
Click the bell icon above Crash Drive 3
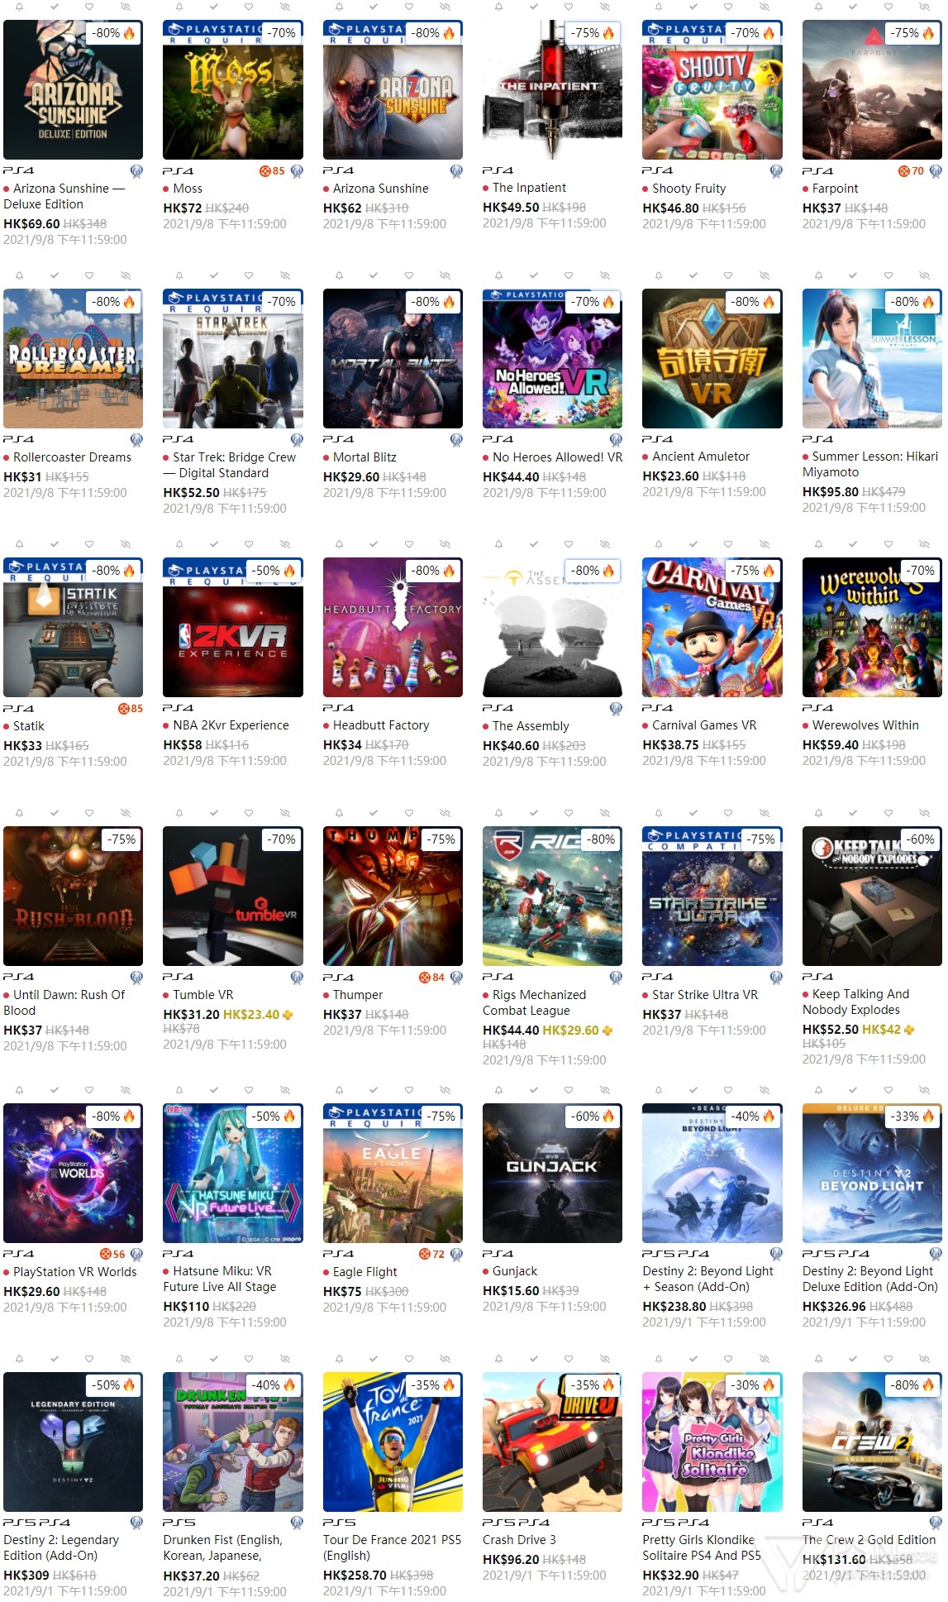click(498, 1359)
